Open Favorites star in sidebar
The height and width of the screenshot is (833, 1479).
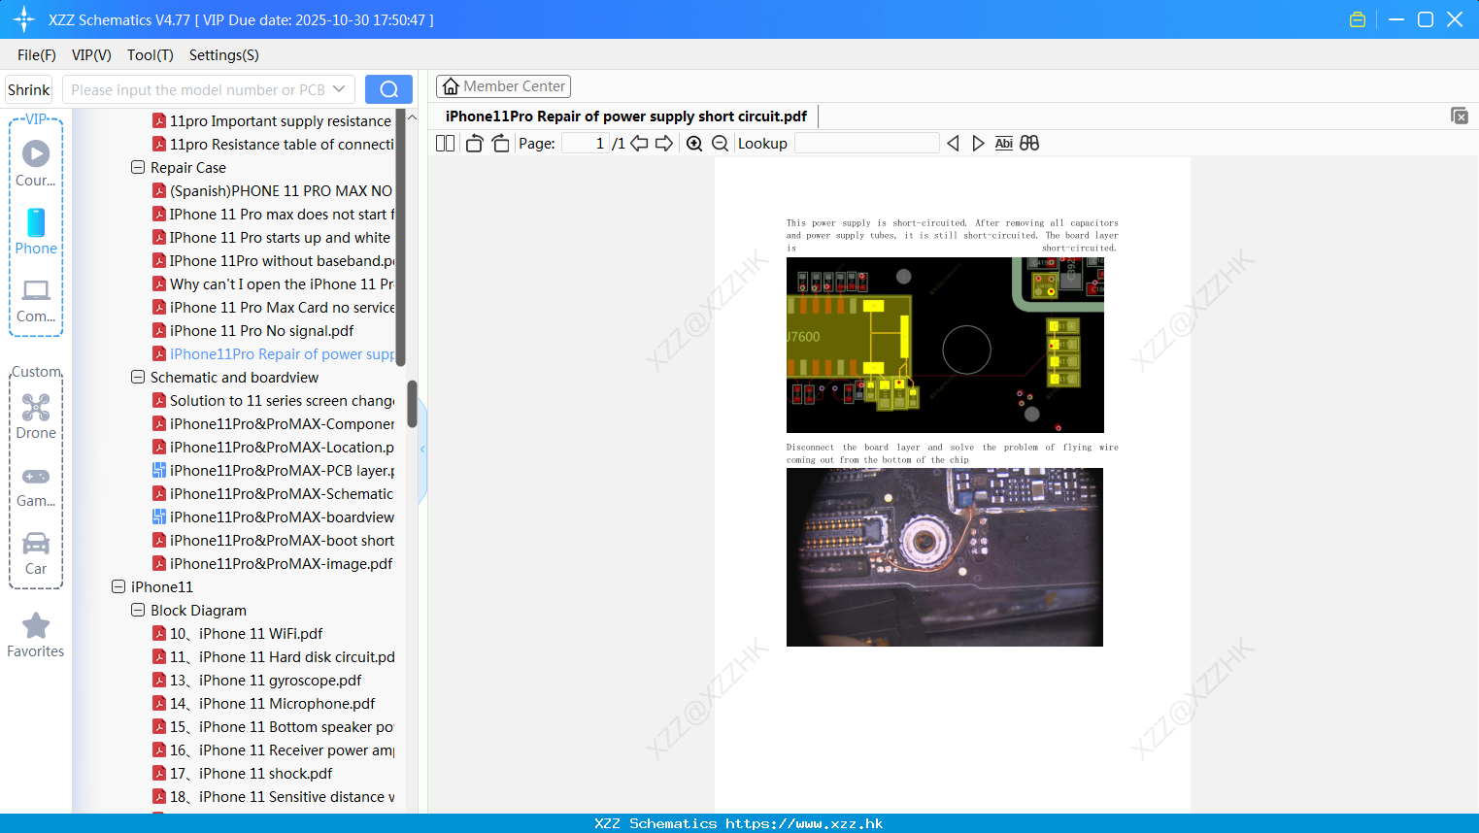pyautogui.click(x=36, y=635)
